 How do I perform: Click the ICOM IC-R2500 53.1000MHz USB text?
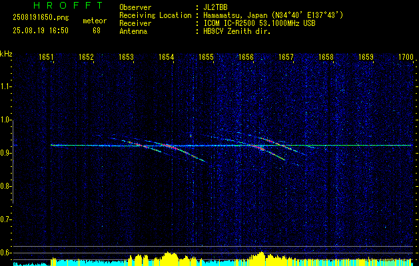click(x=259, y=23)
